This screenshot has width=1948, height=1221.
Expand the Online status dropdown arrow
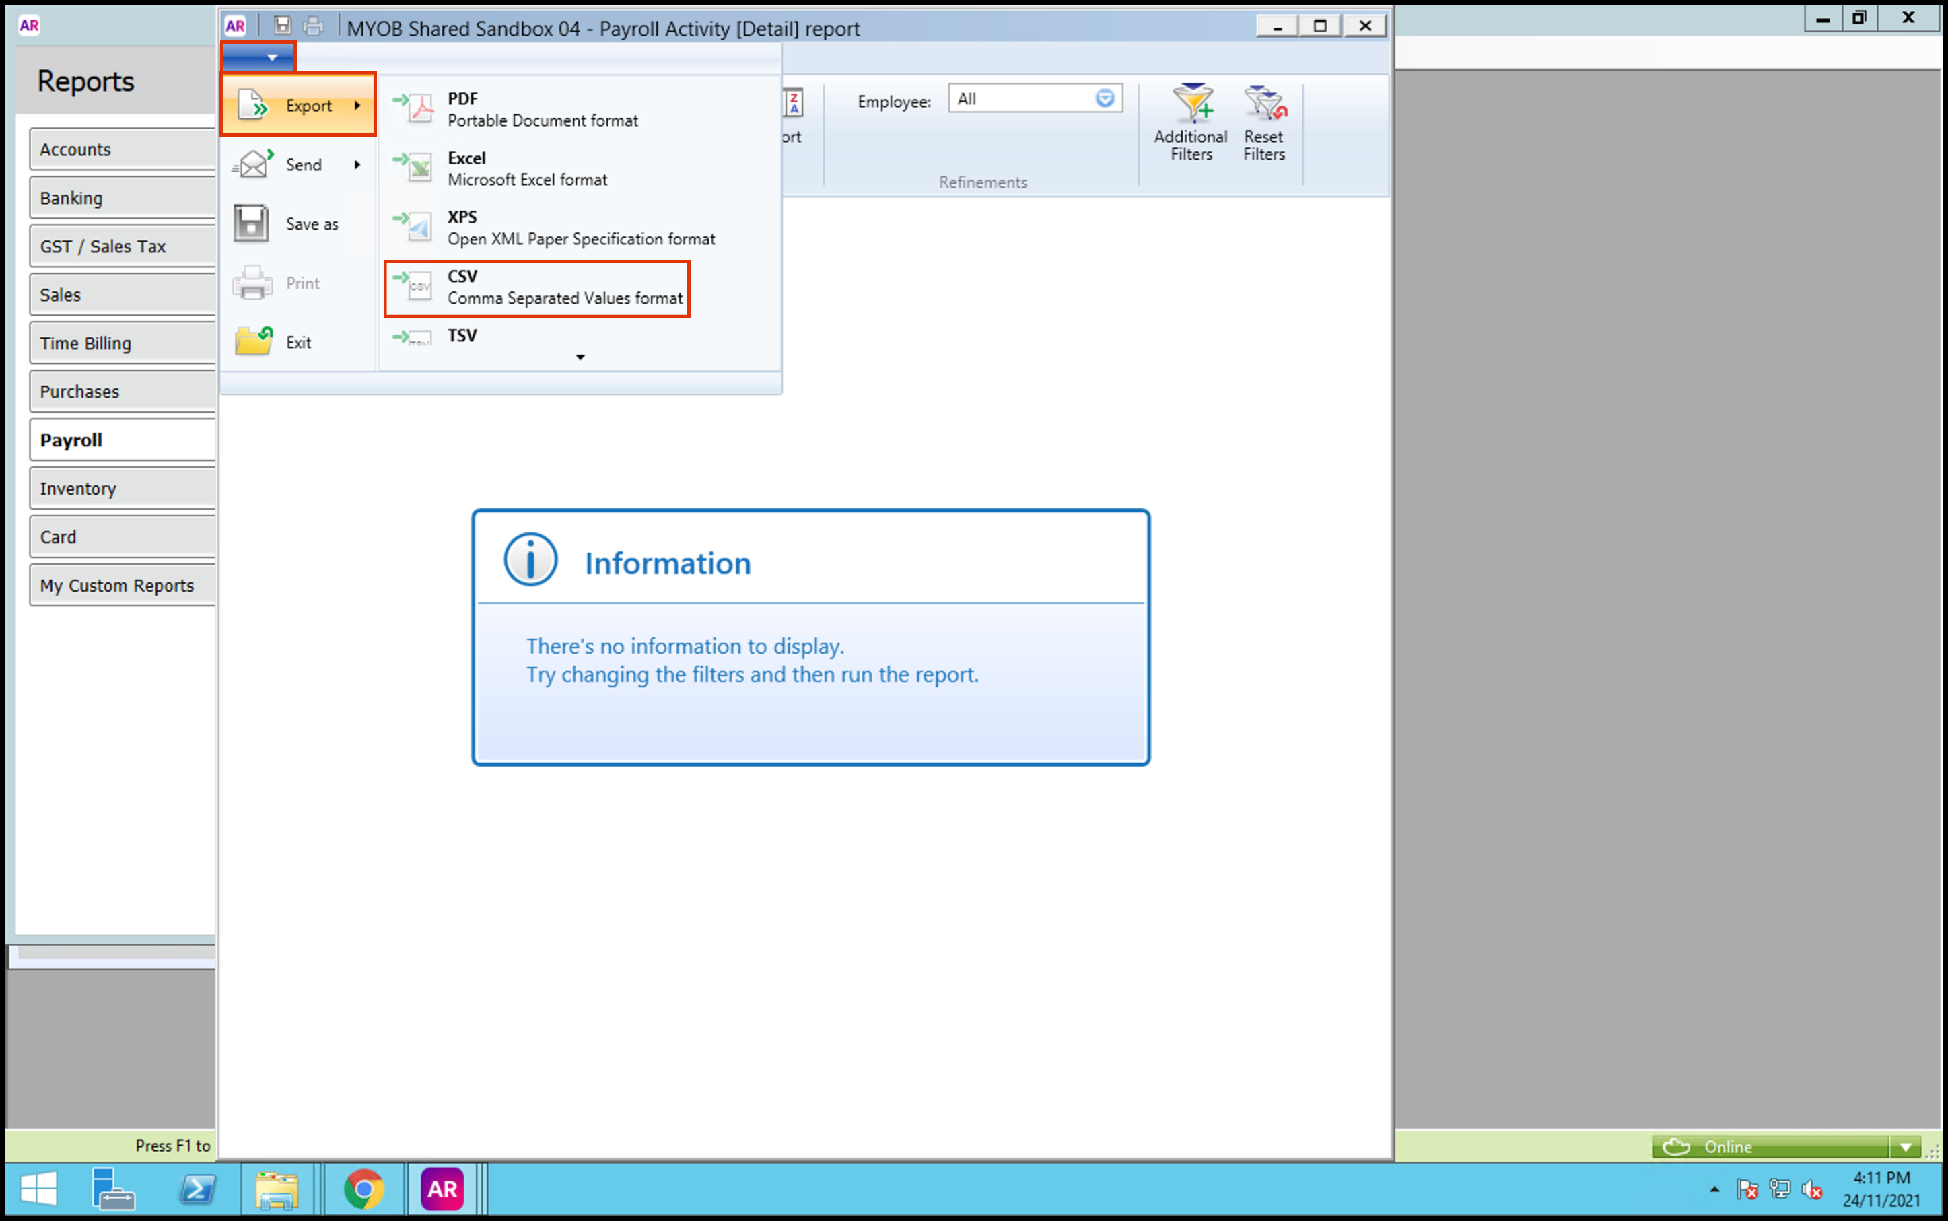click(1906, 1147)
